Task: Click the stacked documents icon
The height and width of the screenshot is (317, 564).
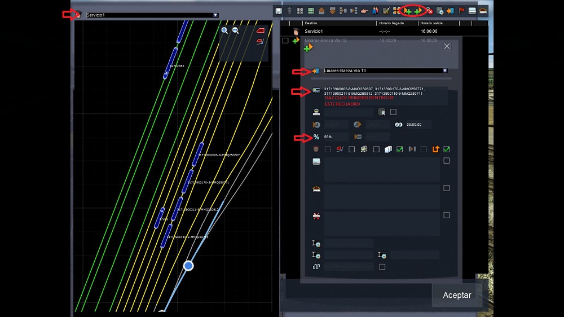Action: point(388,149)
